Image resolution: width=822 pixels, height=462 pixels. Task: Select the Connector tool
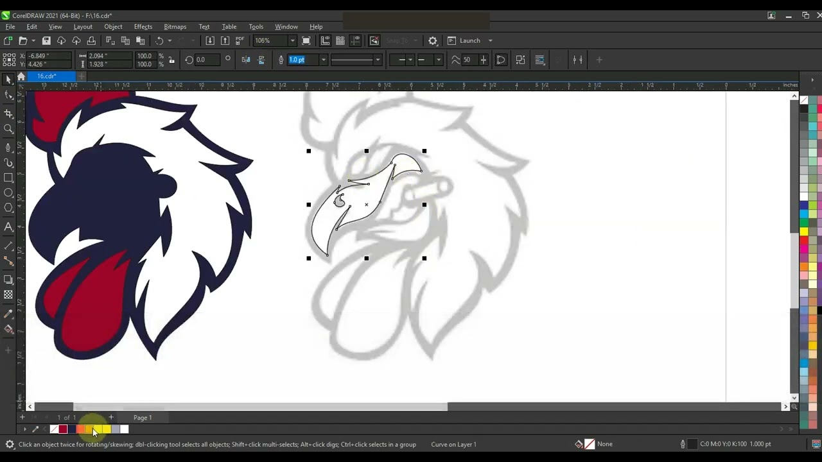pos(8,261)
